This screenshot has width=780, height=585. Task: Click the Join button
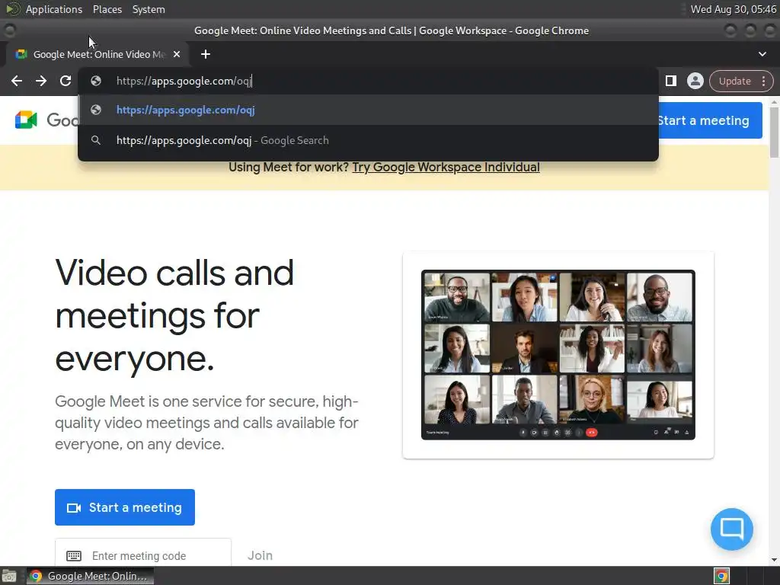pos(261,555)
